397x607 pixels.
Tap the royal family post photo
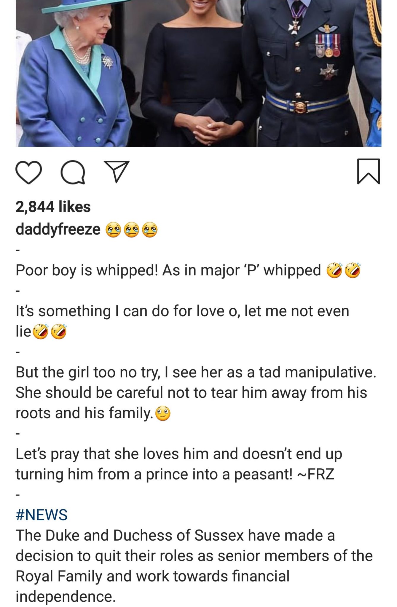point(198,73)
